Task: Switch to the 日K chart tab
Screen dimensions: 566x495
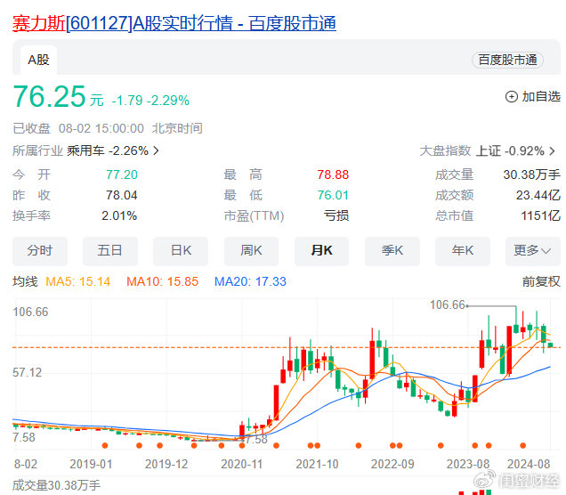Action: (181, 250)
